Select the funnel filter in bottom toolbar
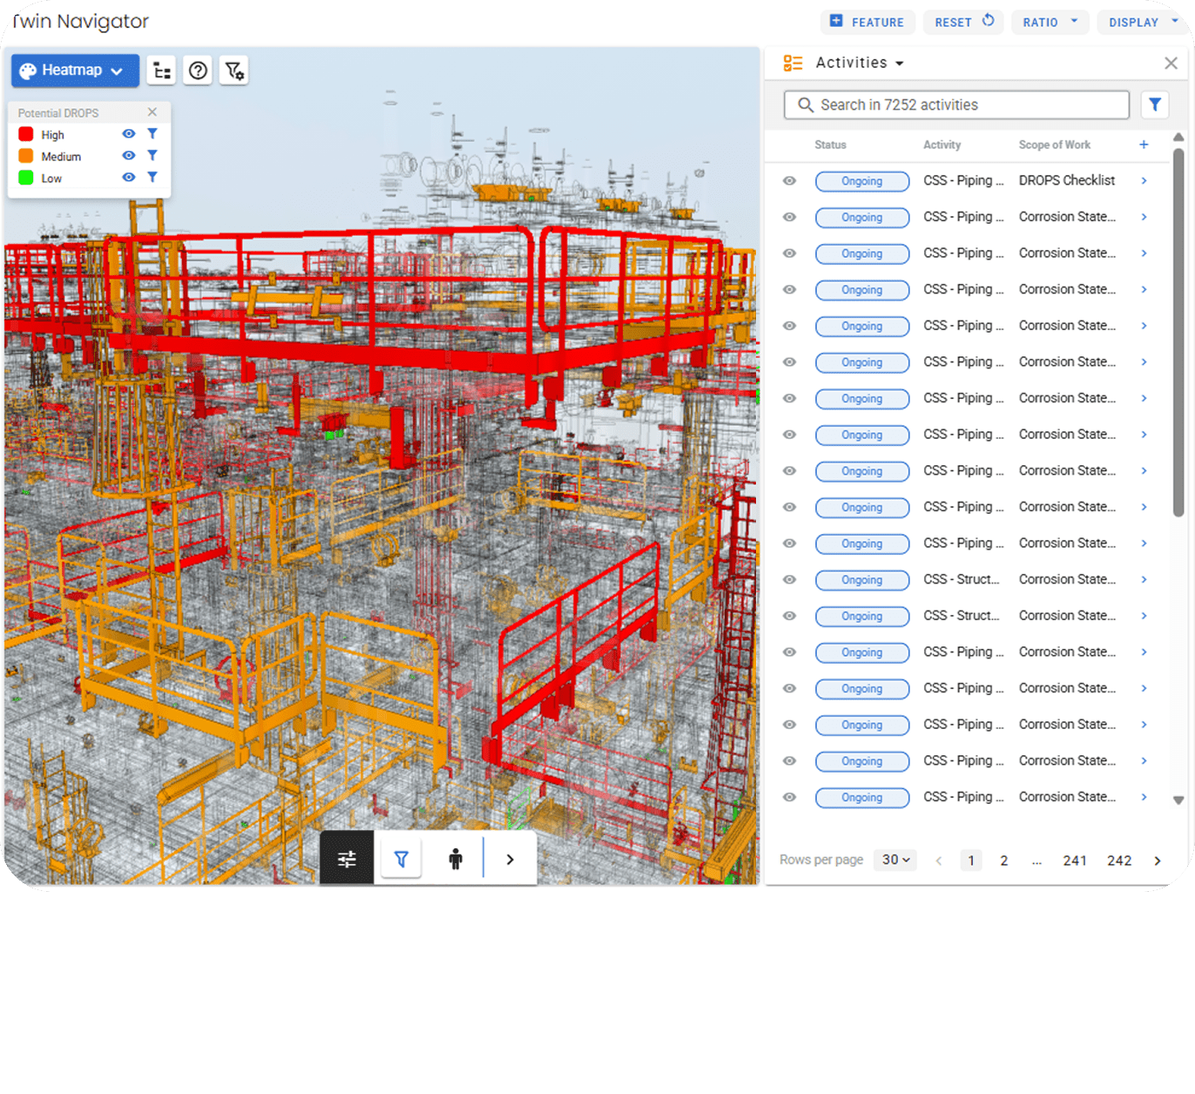Viewport: 1195px width, 1094px height. coord(402,859)
